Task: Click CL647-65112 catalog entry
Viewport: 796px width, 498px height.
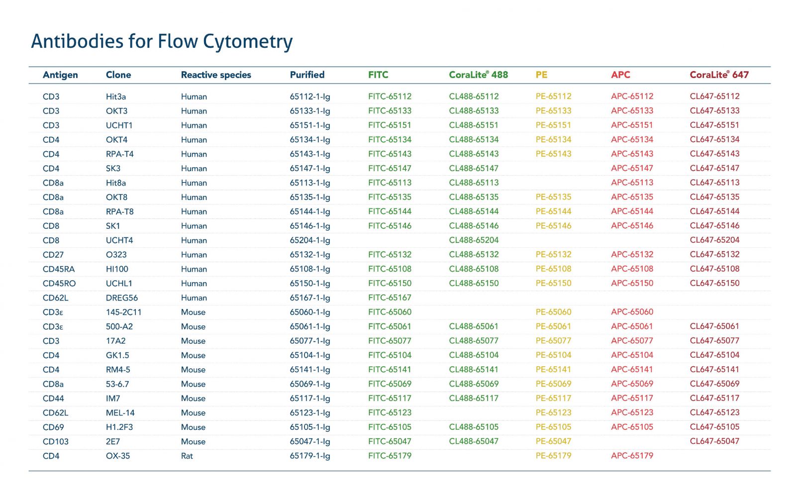Action: pos(715,97)
